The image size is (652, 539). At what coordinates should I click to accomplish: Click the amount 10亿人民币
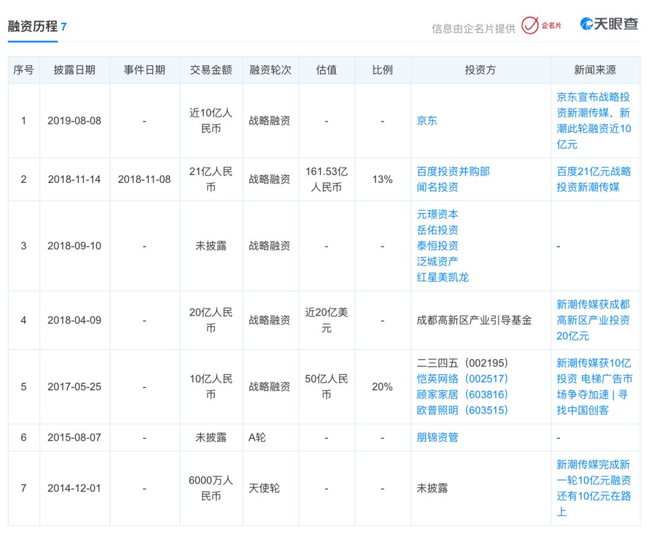(x=211, y=386)
